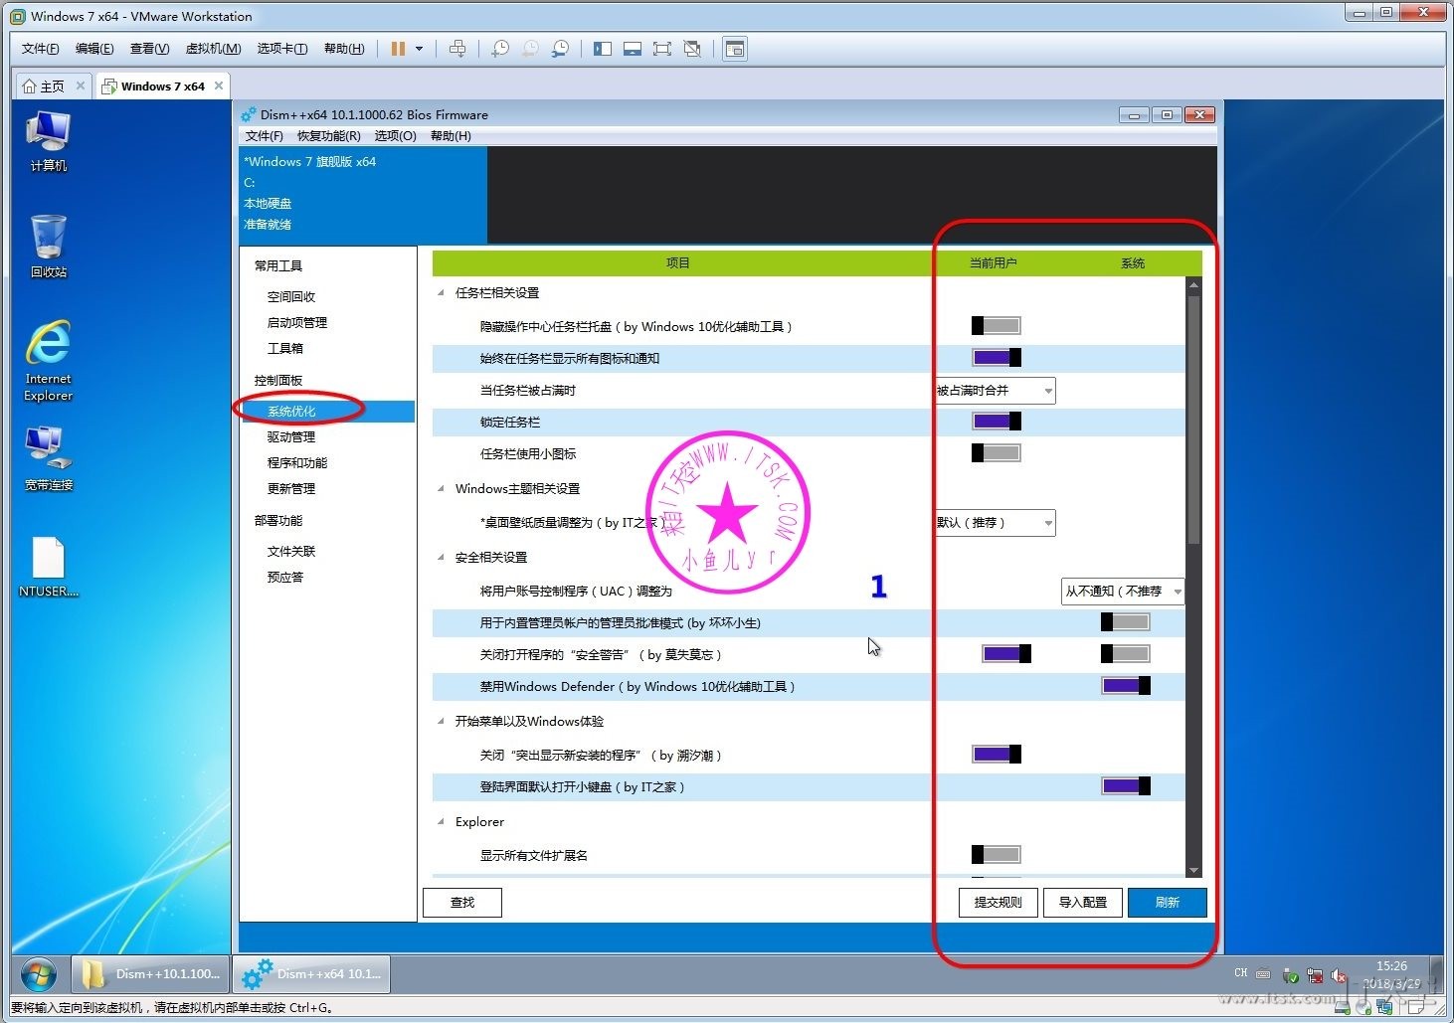Enable 任务栏使用小图标 toggle
1454x1023 pixels.
tap(996, 453)
